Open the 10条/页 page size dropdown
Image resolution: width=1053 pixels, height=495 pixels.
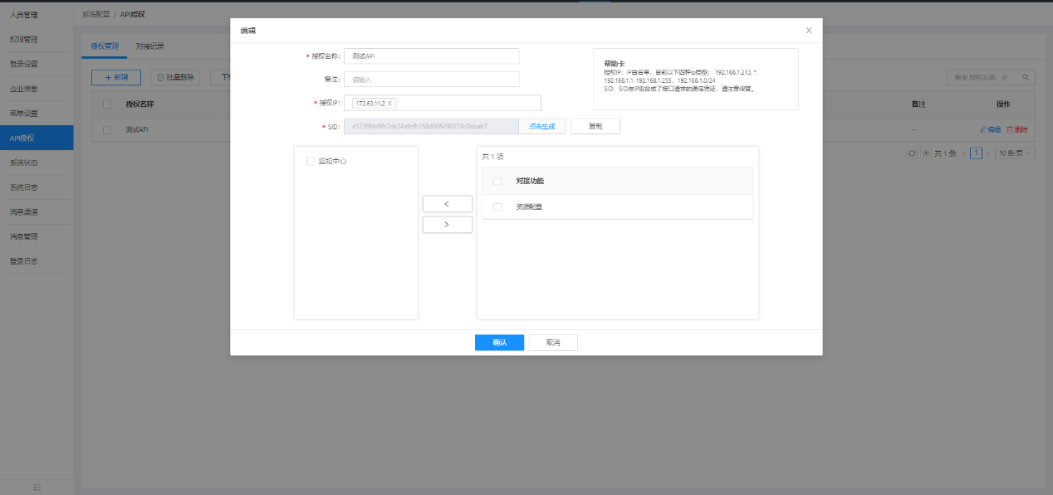tap(1015, 153)
